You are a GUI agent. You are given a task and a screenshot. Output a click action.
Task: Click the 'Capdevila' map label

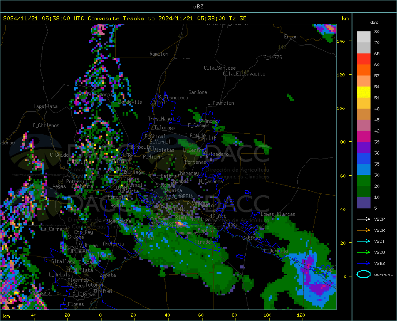click(130, 102)
